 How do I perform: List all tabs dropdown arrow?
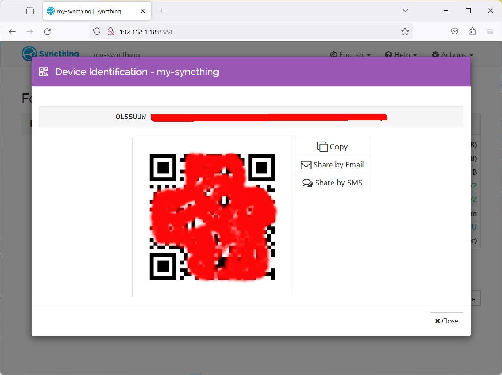tap(405, 11)
